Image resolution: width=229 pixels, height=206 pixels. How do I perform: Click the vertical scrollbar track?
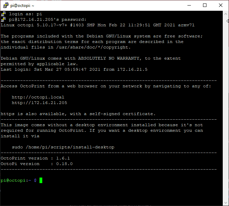[226, 108]
